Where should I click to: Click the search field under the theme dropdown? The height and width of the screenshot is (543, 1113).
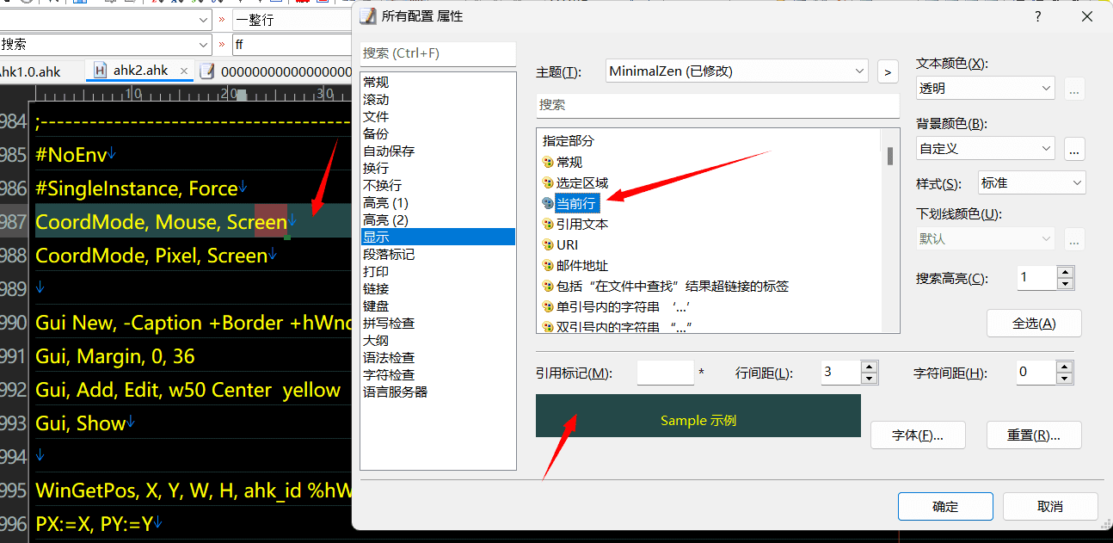coord(716,105)
